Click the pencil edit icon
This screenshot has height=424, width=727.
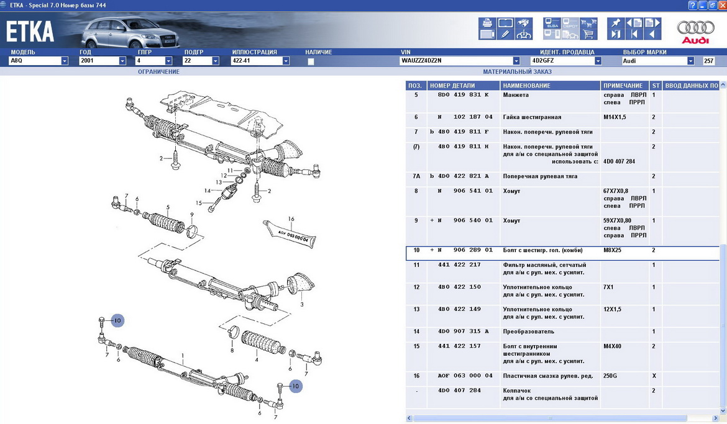(x=506, y=35)
